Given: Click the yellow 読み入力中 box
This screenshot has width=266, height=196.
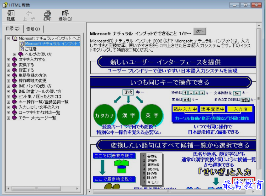Looking at the screenshot, I should pyautogui.click(x=185, y=109).
